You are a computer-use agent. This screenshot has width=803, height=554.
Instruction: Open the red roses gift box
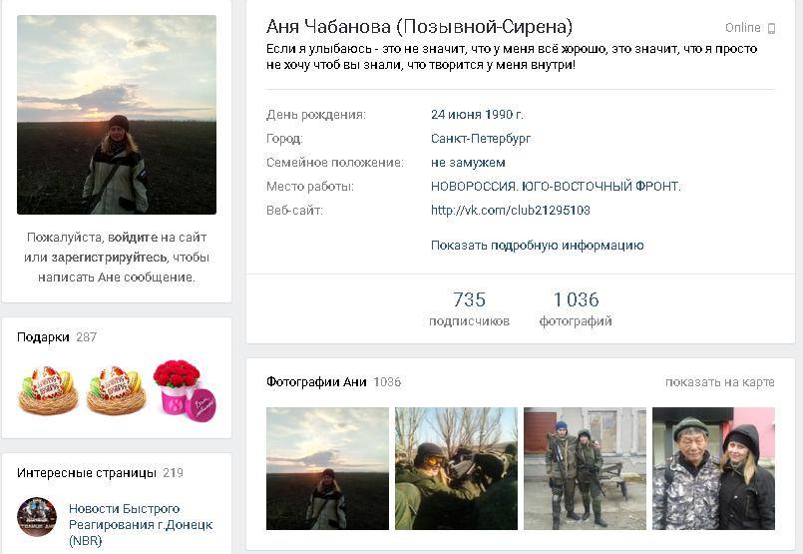tap(185, 390)
